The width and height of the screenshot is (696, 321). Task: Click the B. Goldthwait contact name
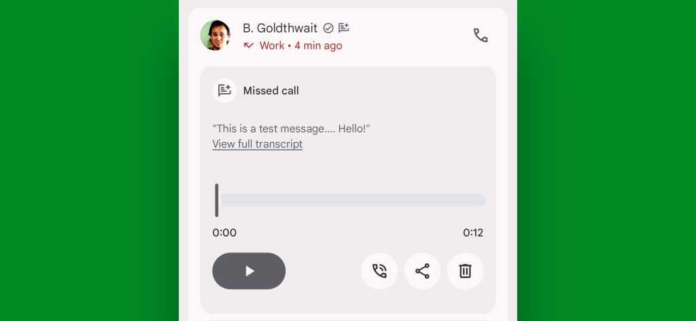(x=280, y=29)
